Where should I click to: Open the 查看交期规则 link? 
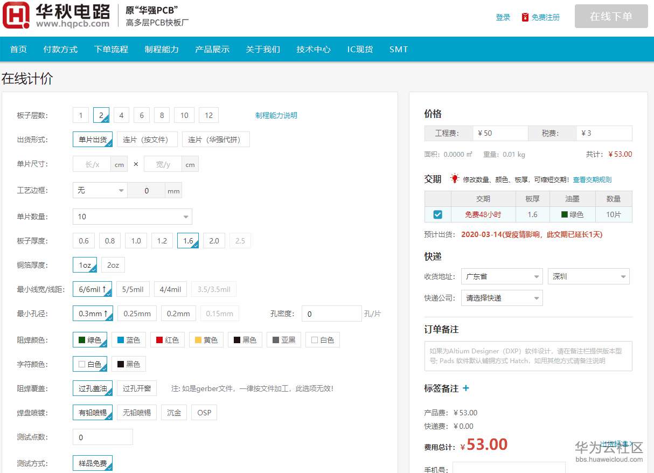[592, 179]
